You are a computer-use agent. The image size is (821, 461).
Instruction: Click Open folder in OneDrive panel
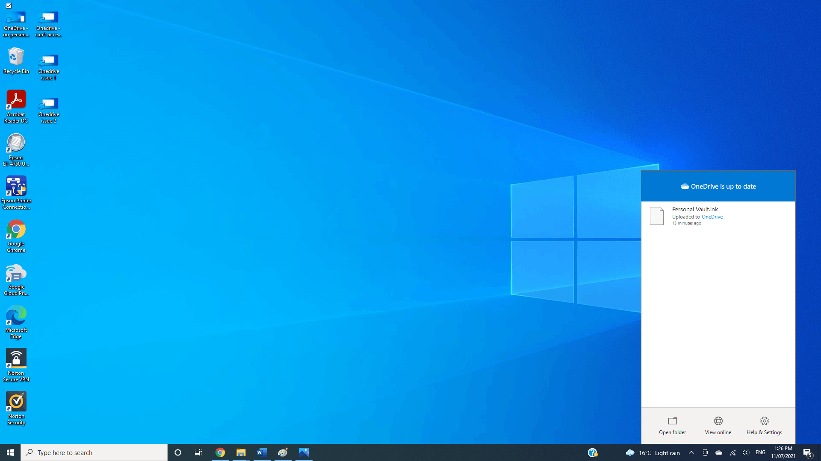tap(672, 426)
